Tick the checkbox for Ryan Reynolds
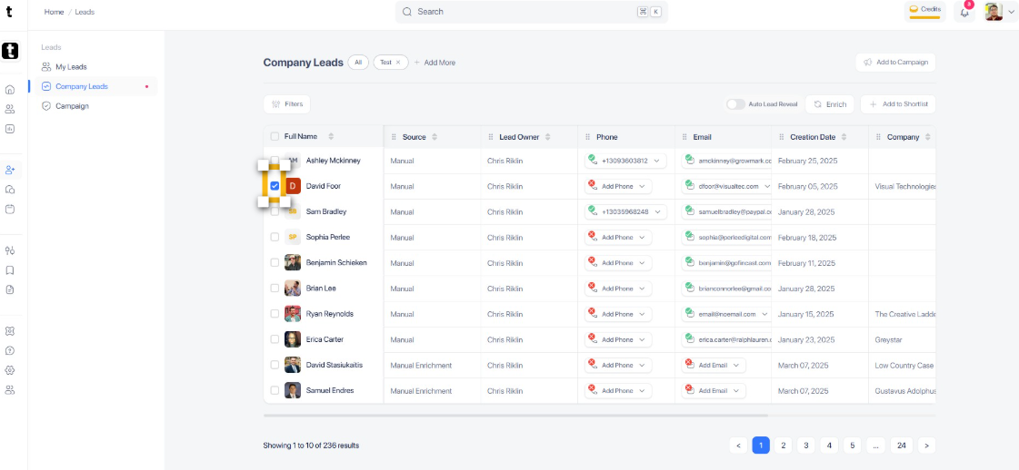Image resolution: width=1019 pixels, height=470 pixels. coord(275,314)
